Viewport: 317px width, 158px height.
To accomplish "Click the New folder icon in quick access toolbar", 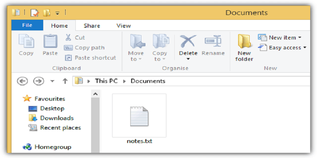I will [47, 13].
